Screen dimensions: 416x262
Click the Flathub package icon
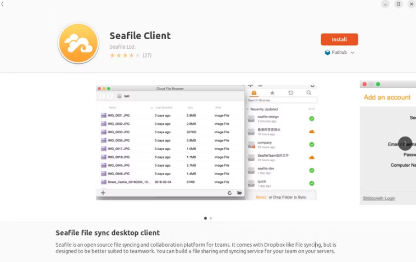coord(327,53)
